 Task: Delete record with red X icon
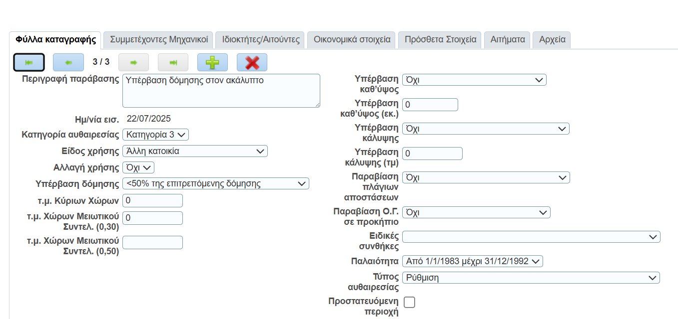pos(252,62)
